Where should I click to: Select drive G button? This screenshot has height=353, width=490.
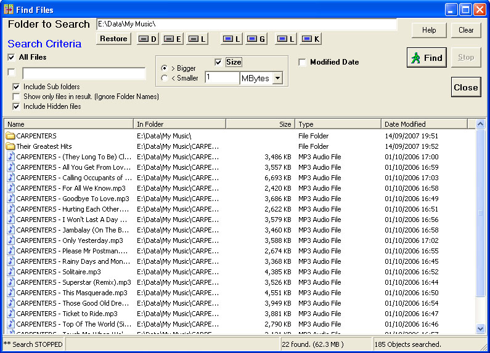(256, 39)
